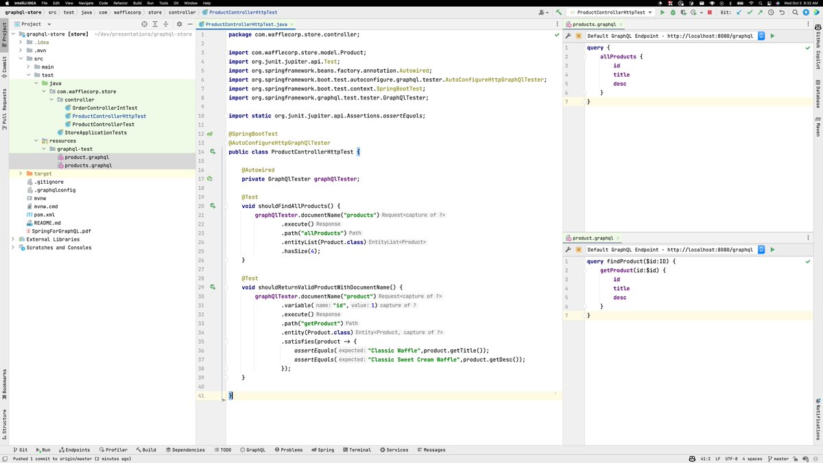The image size is (823, 463).
Task: Open the GraphQL endpoint dropdown
Action: pos(760,36)
